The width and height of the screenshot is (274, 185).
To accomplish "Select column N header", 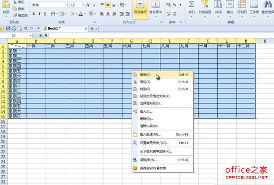I will tap(265, 41).
